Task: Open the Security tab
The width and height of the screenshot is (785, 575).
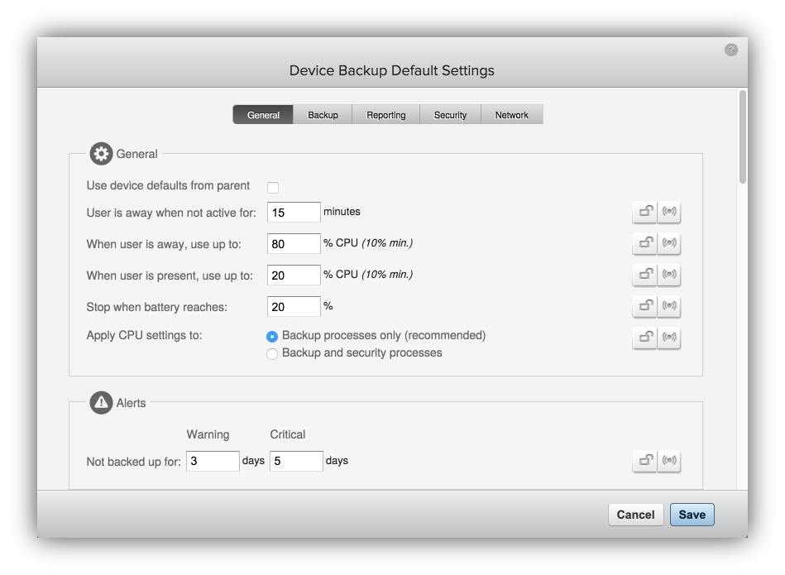Action: tap(450, 114)
